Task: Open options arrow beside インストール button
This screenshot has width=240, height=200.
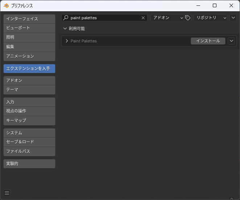Action: (231, 41)
